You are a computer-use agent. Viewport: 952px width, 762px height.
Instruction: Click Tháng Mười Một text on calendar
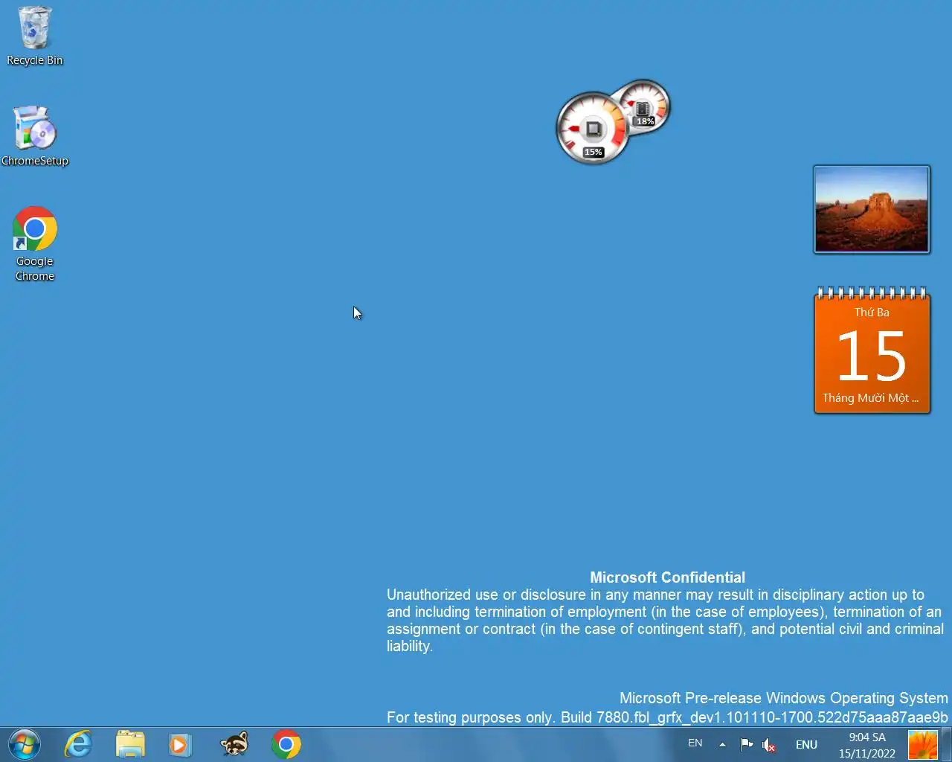point(870,398)
